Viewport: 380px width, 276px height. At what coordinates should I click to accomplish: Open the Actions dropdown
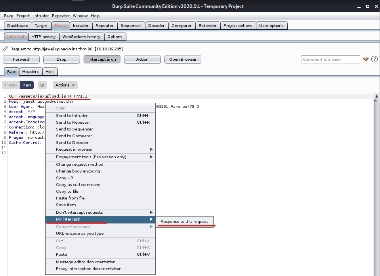point(65,85)
